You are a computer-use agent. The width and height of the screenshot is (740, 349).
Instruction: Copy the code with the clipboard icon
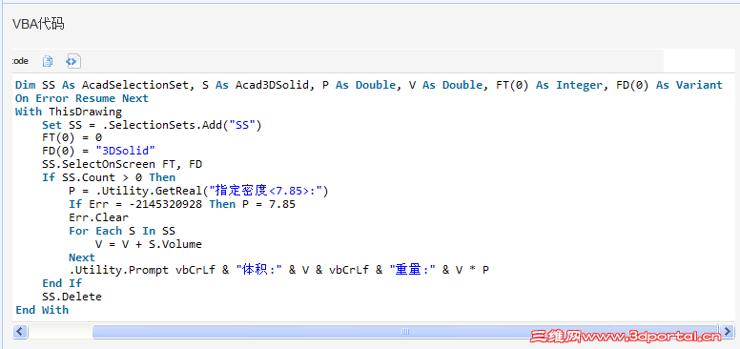point(48,61)
